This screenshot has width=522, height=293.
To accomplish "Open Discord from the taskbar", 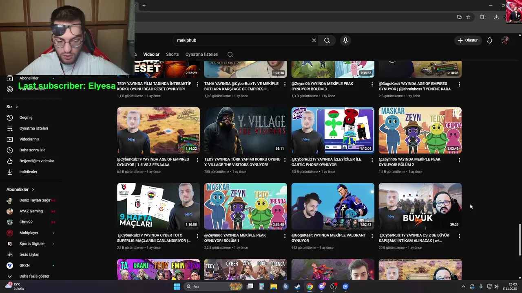I will click(x=321, y=286).
